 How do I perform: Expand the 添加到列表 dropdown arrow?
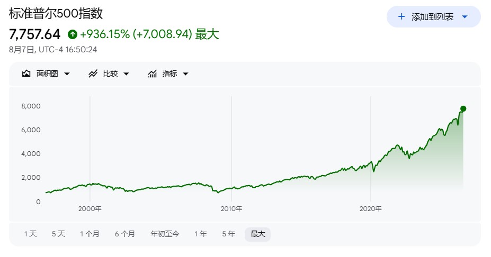click(465, 17)
